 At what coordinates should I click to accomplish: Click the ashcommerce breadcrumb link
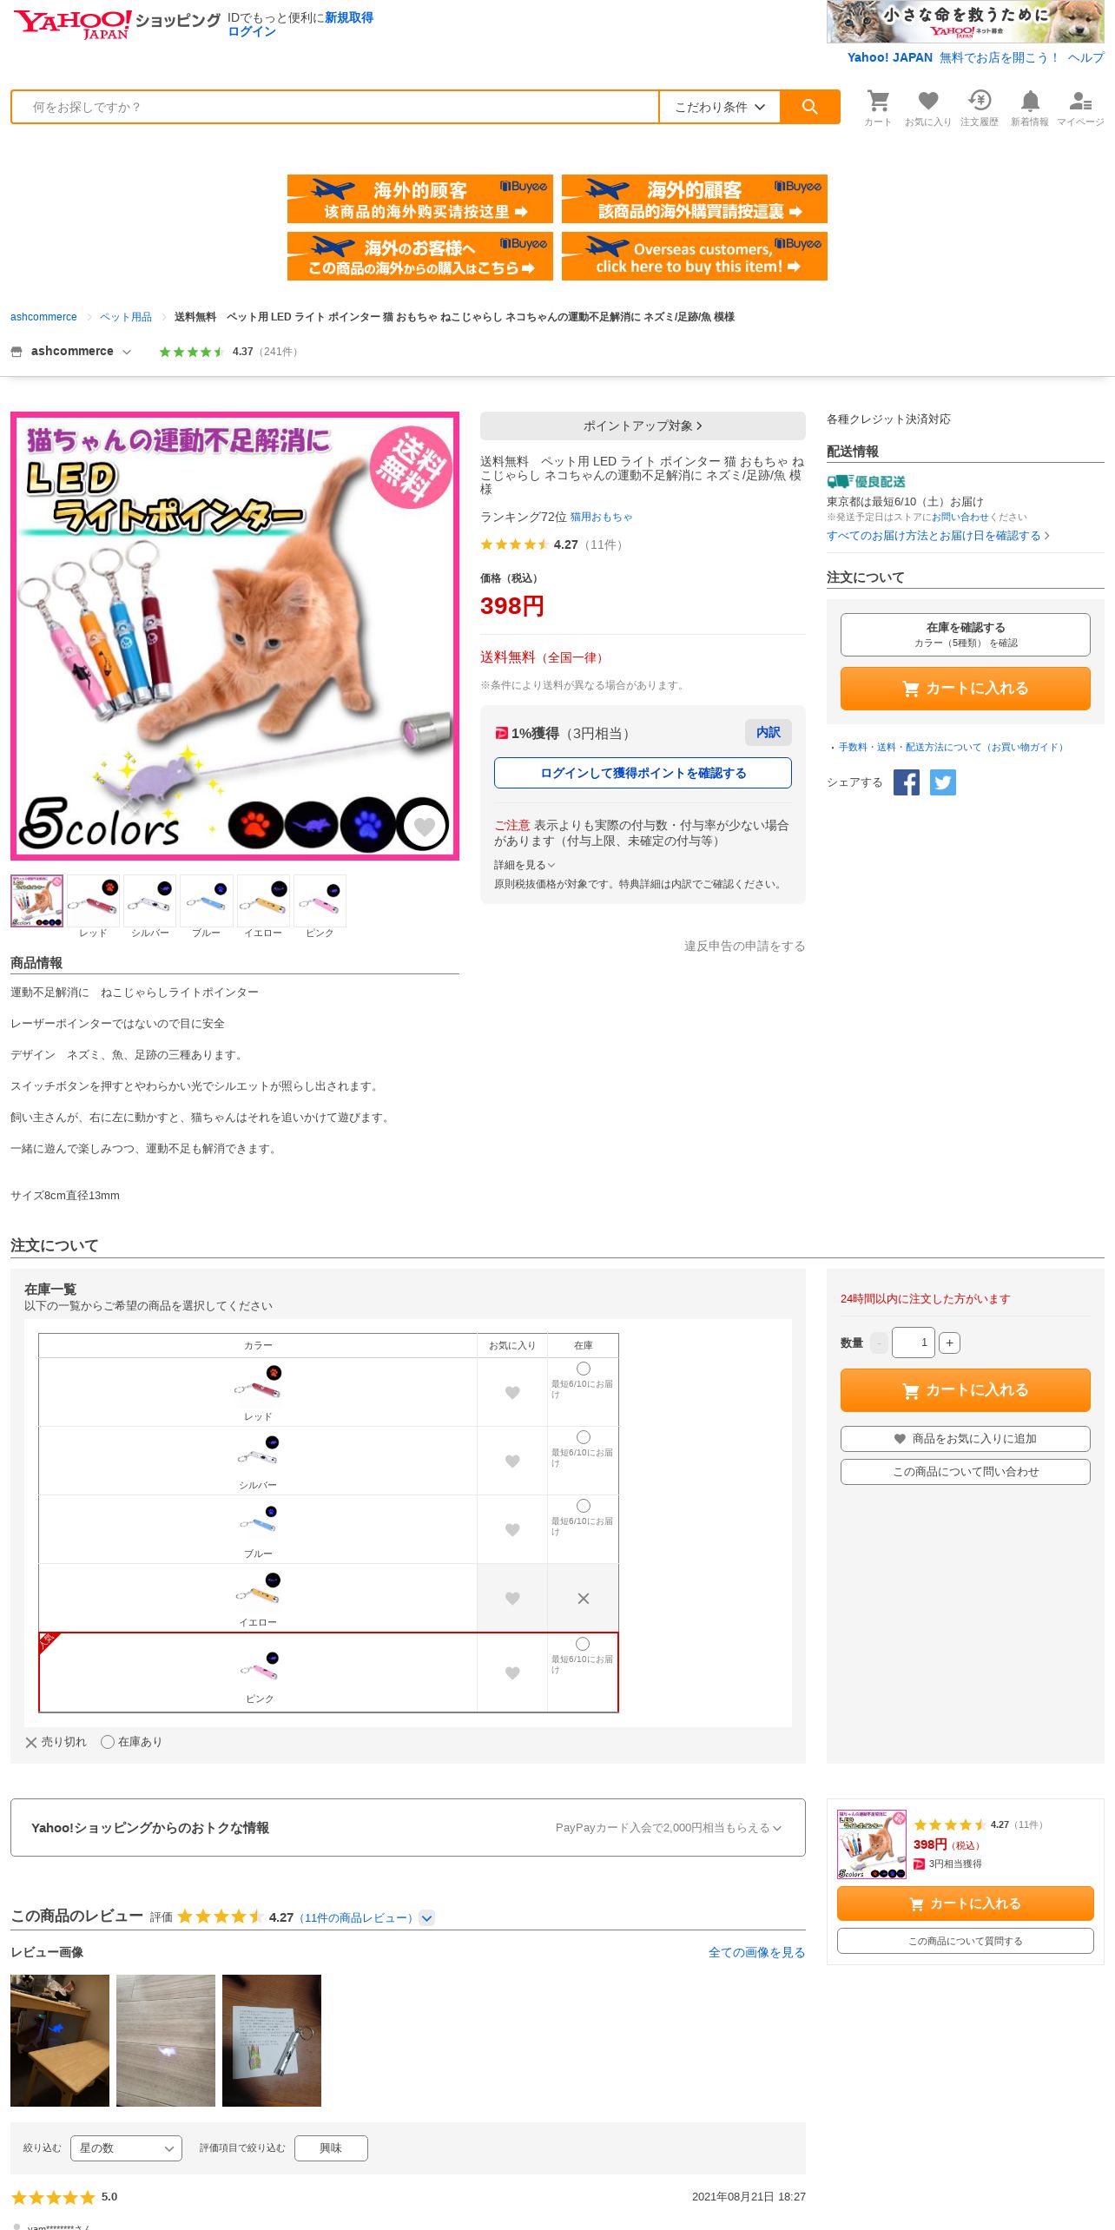pos(43,317)
